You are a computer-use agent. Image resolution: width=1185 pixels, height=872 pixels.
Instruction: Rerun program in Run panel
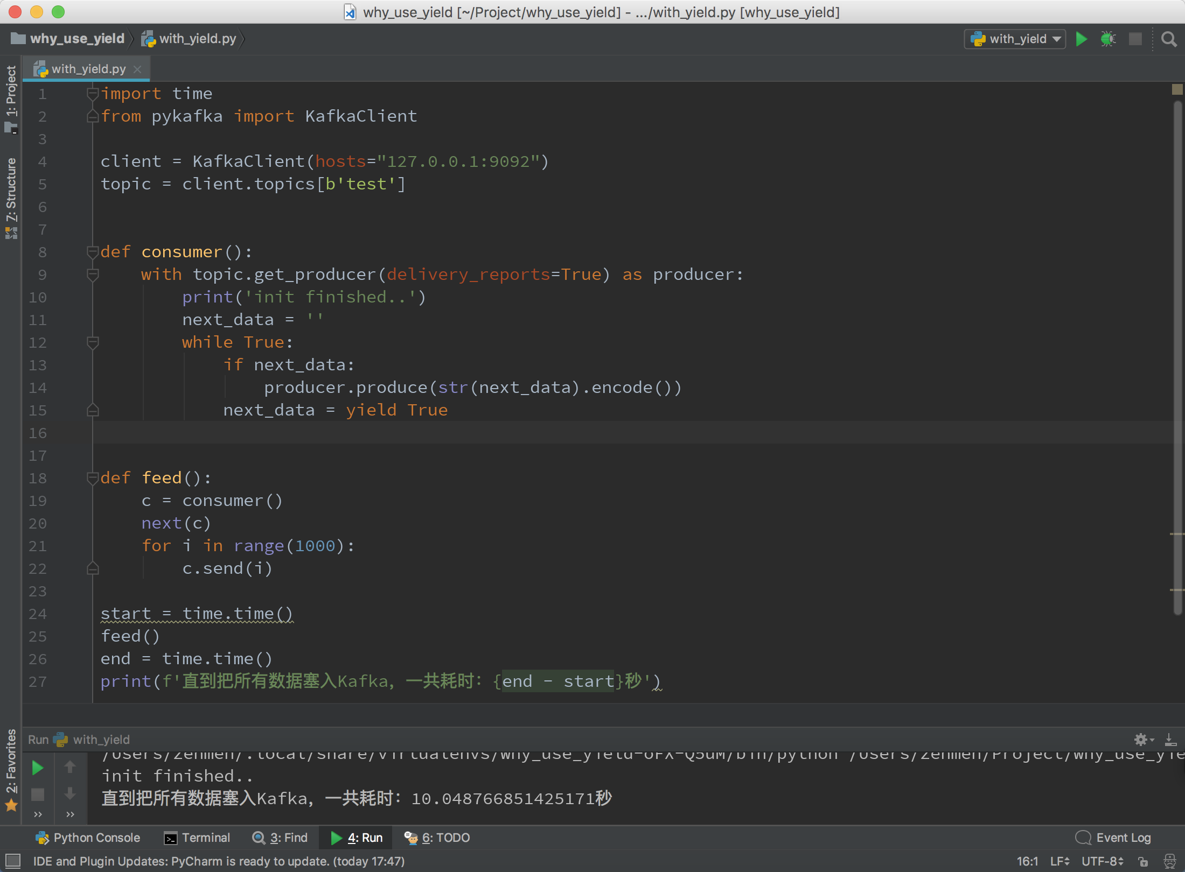point(37,768)
